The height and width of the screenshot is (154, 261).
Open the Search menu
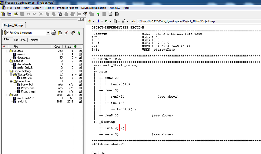37,8
